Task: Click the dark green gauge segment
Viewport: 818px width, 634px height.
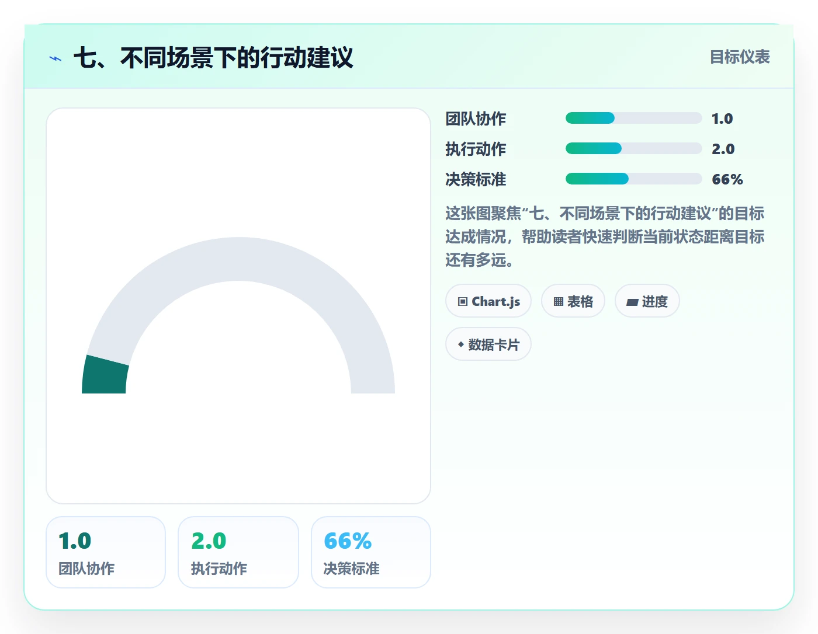Action: [x=105, y=375]
